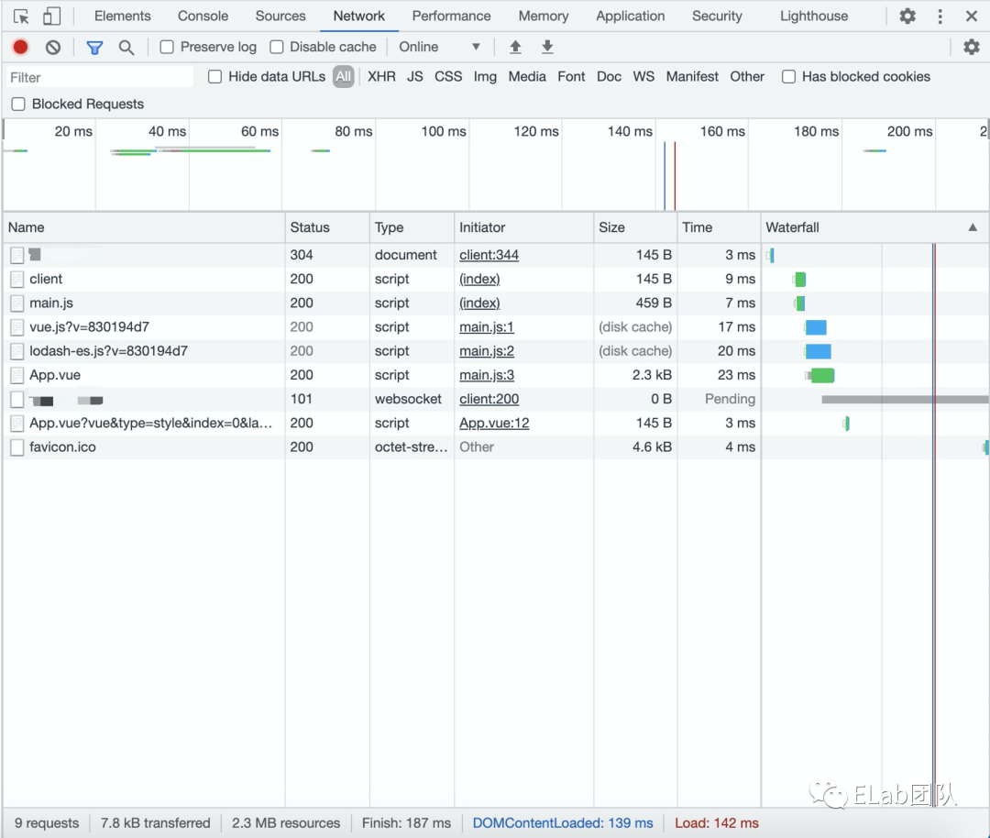Filter requests by Font type
This screenshot has height=838, width=990.
click(571, 76)
